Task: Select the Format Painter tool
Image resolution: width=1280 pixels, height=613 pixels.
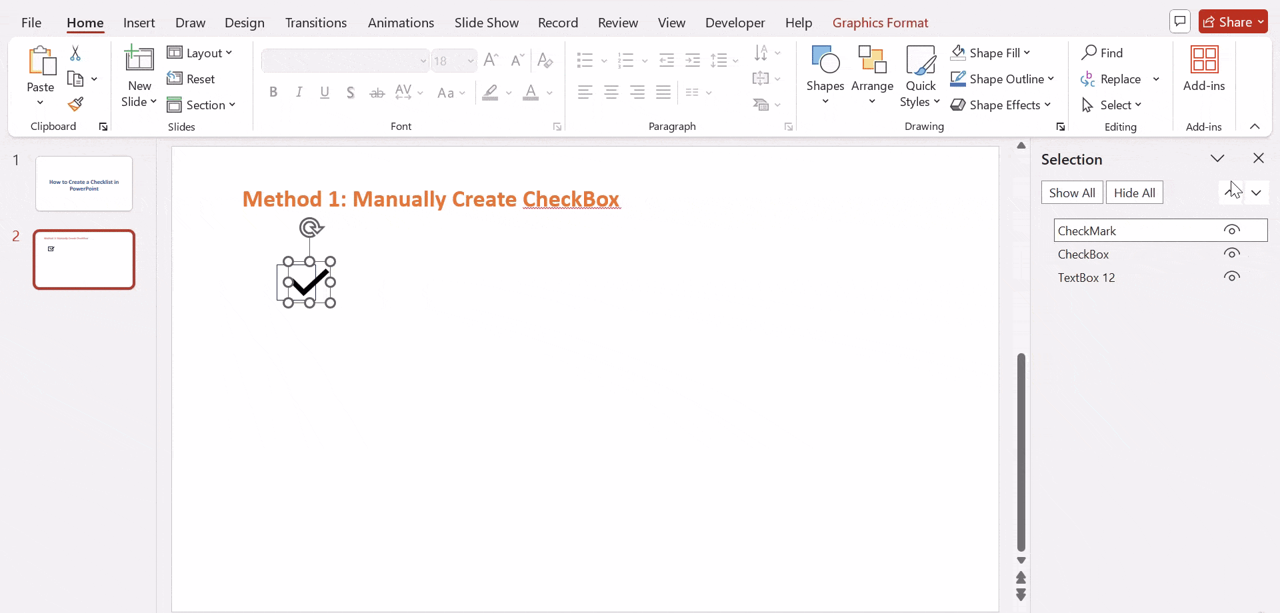Action: pos(75,104)
